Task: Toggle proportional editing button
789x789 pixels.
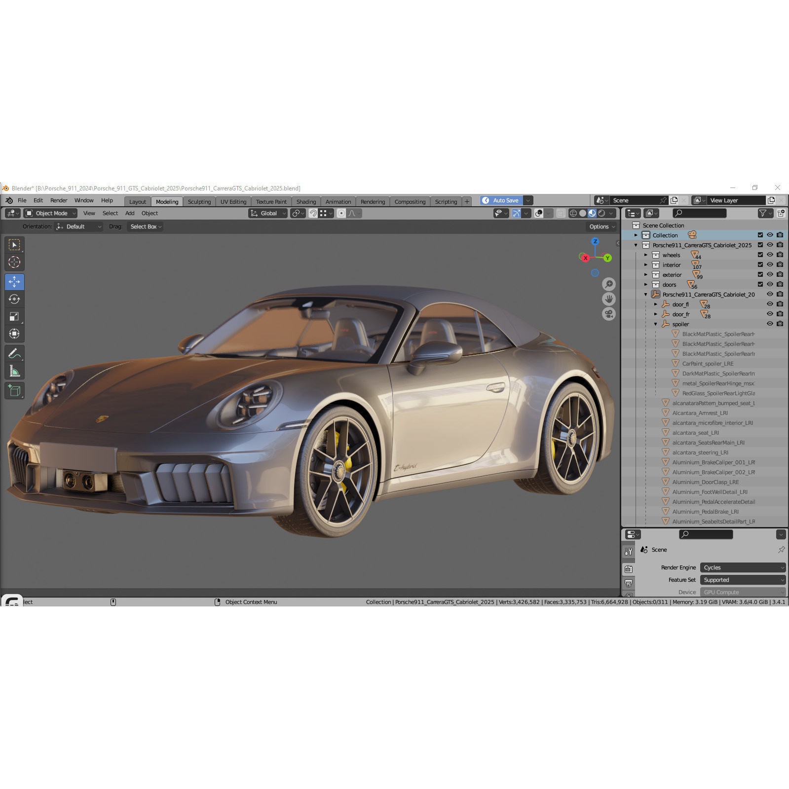Action: click(341, 213)
